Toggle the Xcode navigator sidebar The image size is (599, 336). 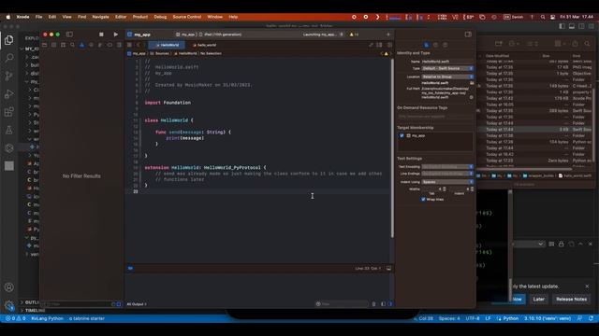tap(69, 35)
